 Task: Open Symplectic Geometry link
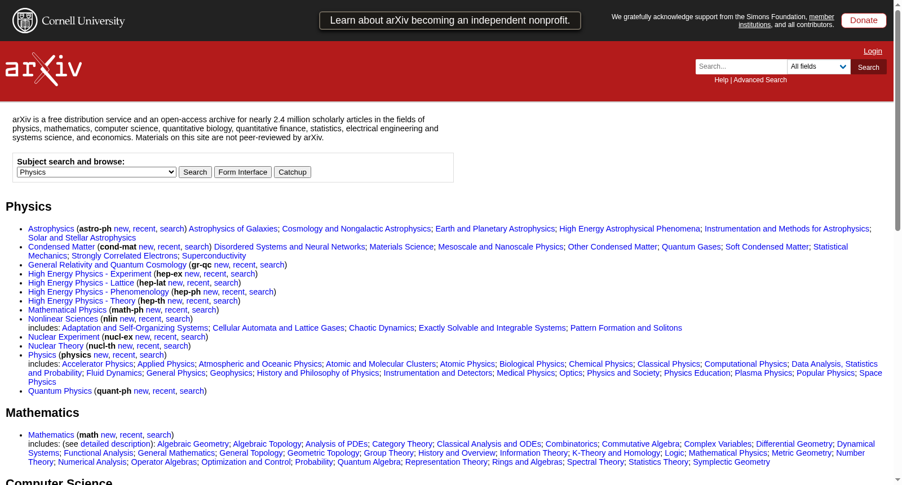point(731,462)
